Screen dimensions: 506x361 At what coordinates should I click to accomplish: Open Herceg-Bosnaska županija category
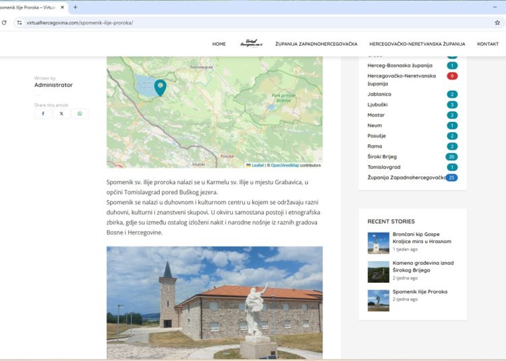click(400, 65)
